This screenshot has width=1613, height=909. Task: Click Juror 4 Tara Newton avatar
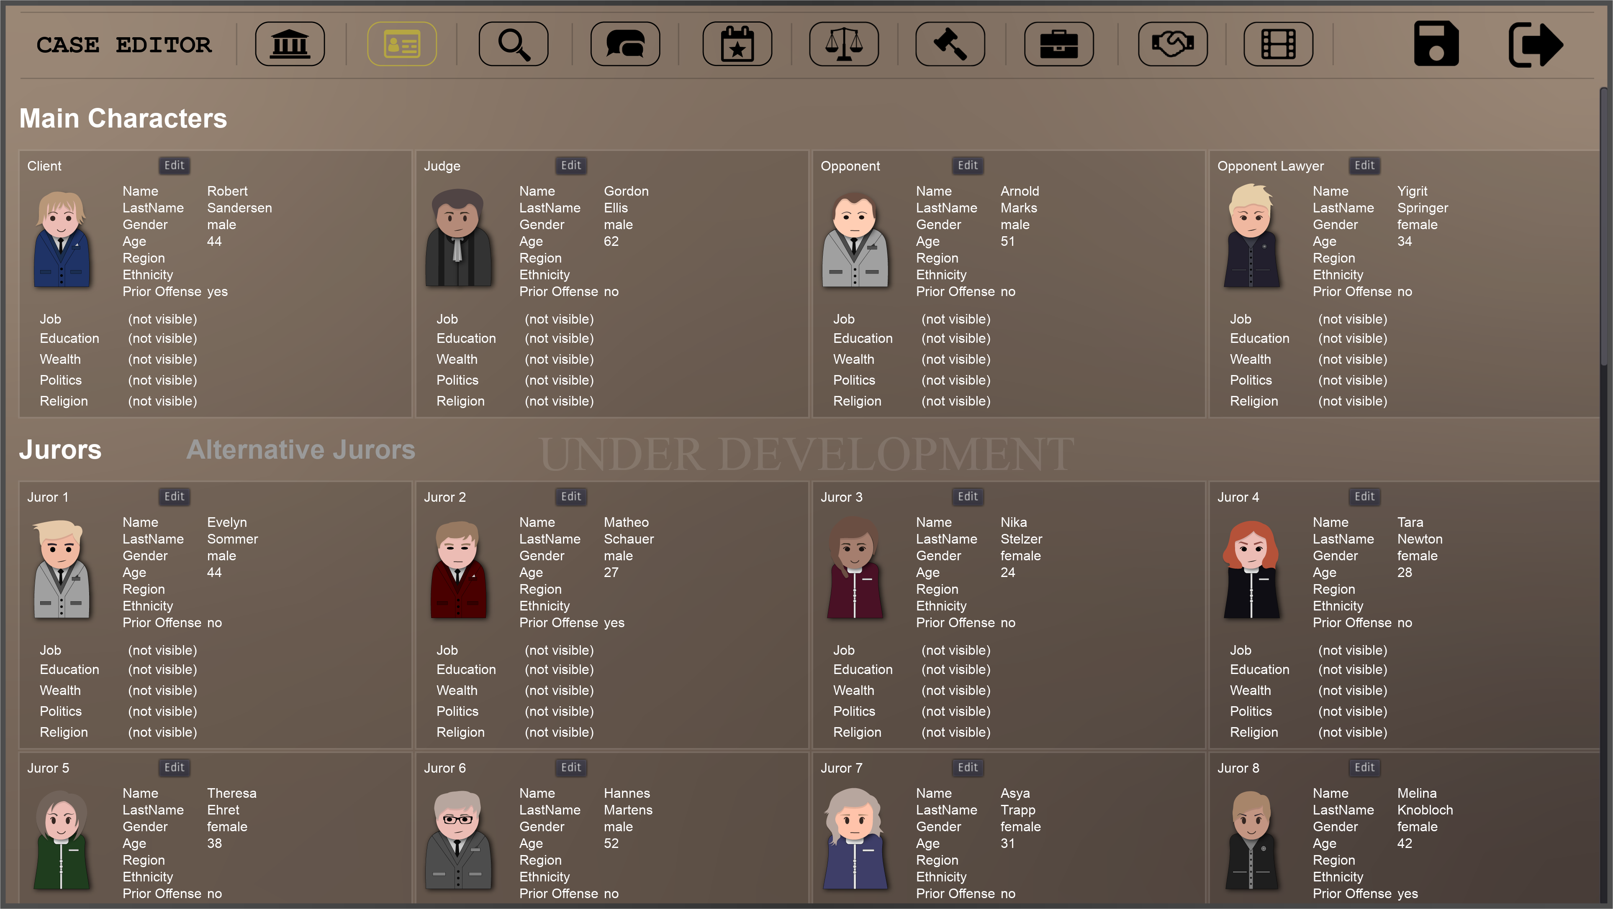[1251, 569]
